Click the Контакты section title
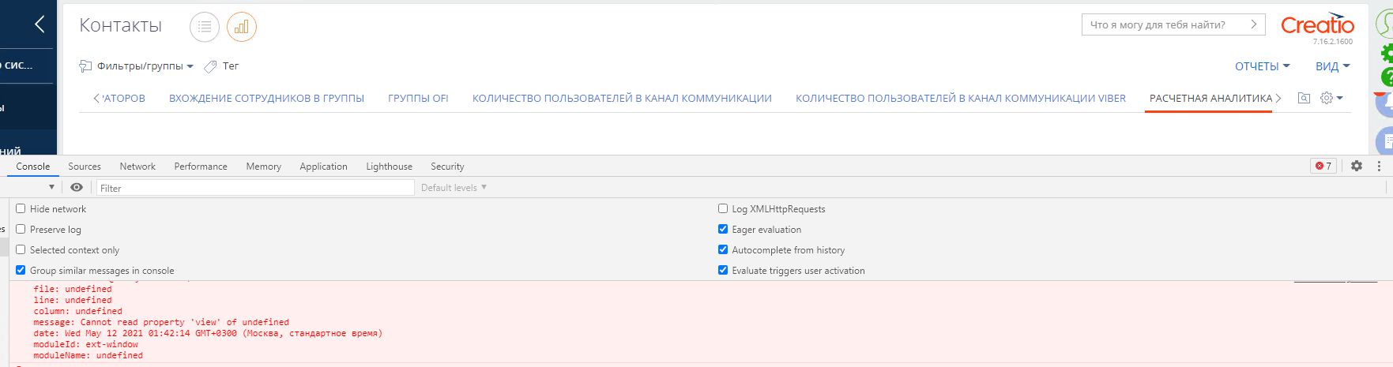This screenshot has height=367, width=1393. pos(120,26)
